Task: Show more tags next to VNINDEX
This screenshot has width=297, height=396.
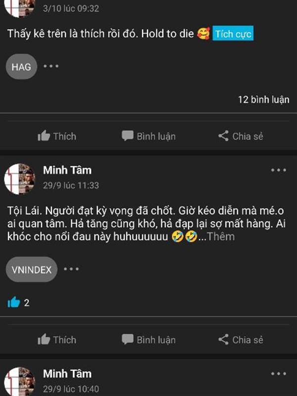Action: click(71, 269)
